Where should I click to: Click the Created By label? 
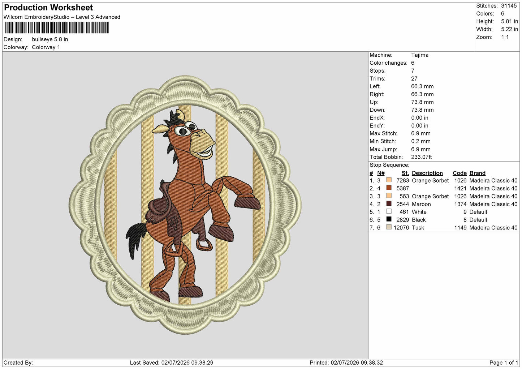(18, 362)
